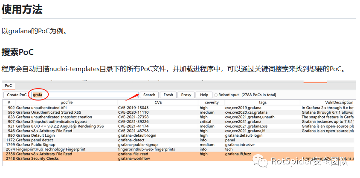This screenshot has height=178, width=360.
Task: Open the Proxy button
Action: pos(186,95)
